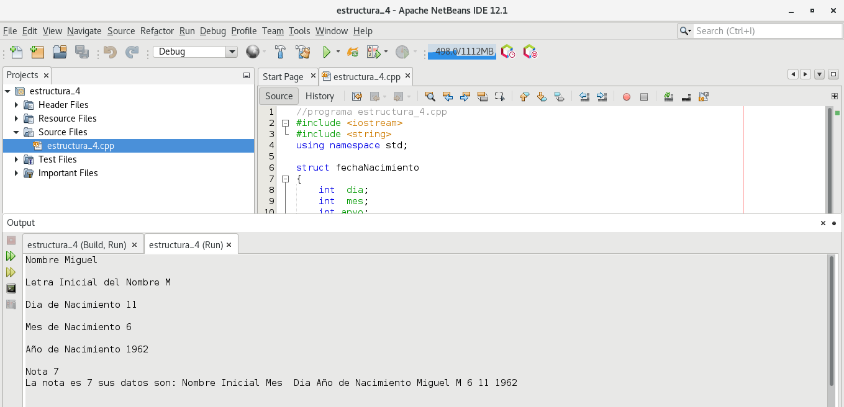Click the memory usage 498.0/1112MB bar
The image size is (844, 407).
pyautogui.click(x=461, y=52)
